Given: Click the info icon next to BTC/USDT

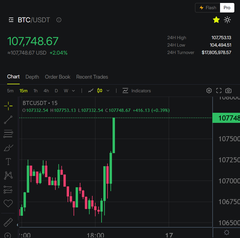Looking at the screenshot, I should 59,20.
